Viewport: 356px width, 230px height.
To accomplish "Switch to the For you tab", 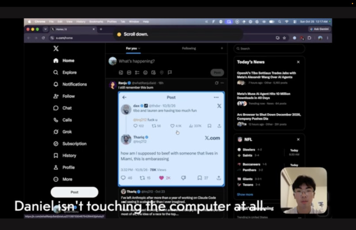I will click(133, 48).
